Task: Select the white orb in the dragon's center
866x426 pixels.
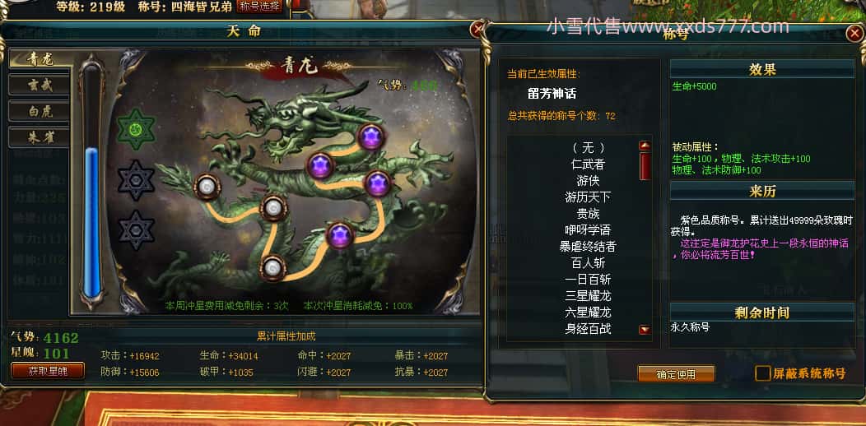Action: pos(273,207)
